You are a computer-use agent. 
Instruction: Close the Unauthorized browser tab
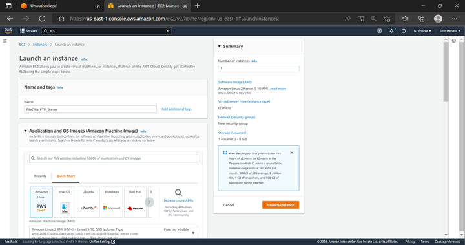click(98, 6)
